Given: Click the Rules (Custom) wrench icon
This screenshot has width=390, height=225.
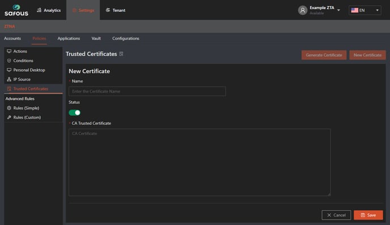Looking at the screenshot, I should pyautogui.click(x=9, y=118).
